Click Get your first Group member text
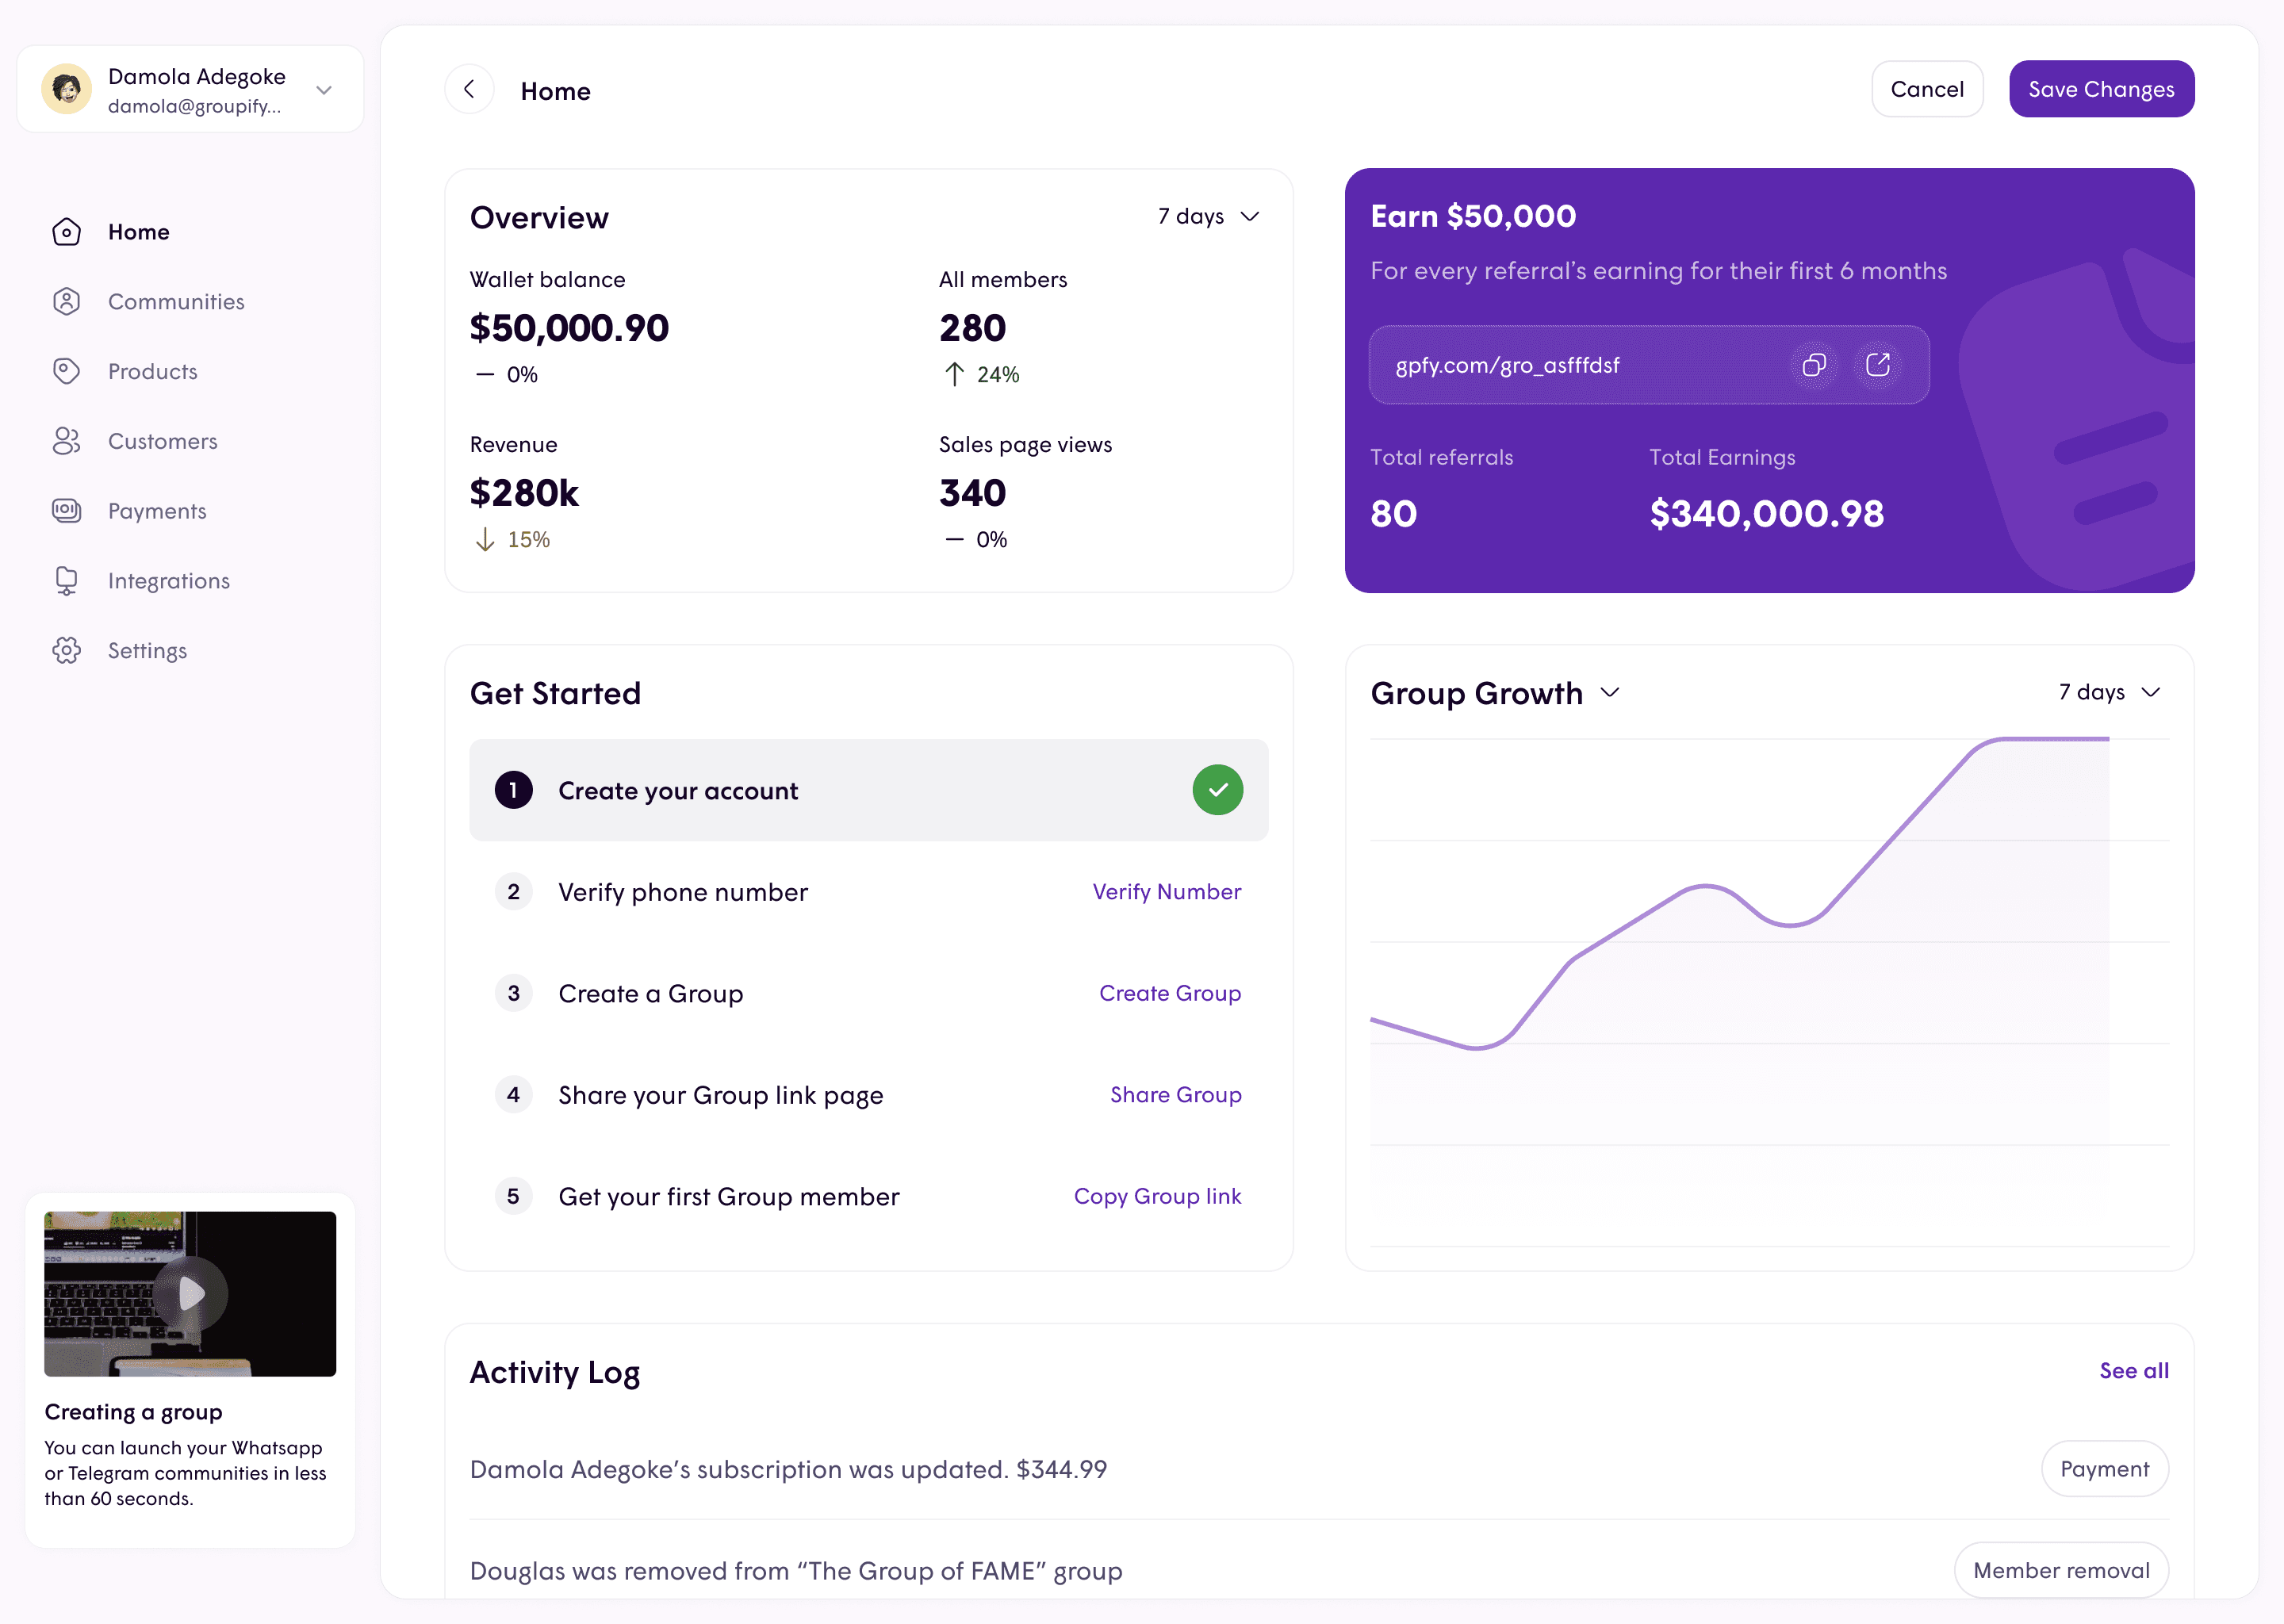 [729, 1197]
